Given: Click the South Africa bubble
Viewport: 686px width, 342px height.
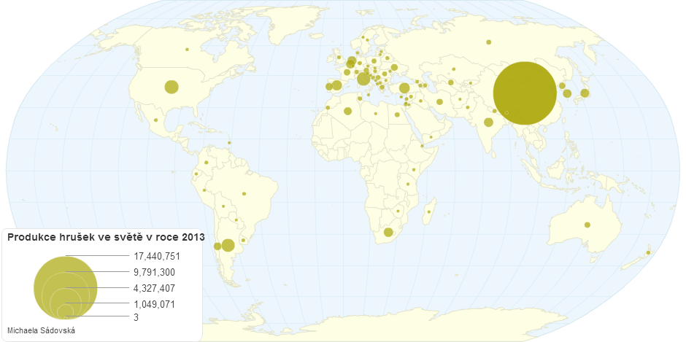Looking at the screenshot, I should 388,233.
